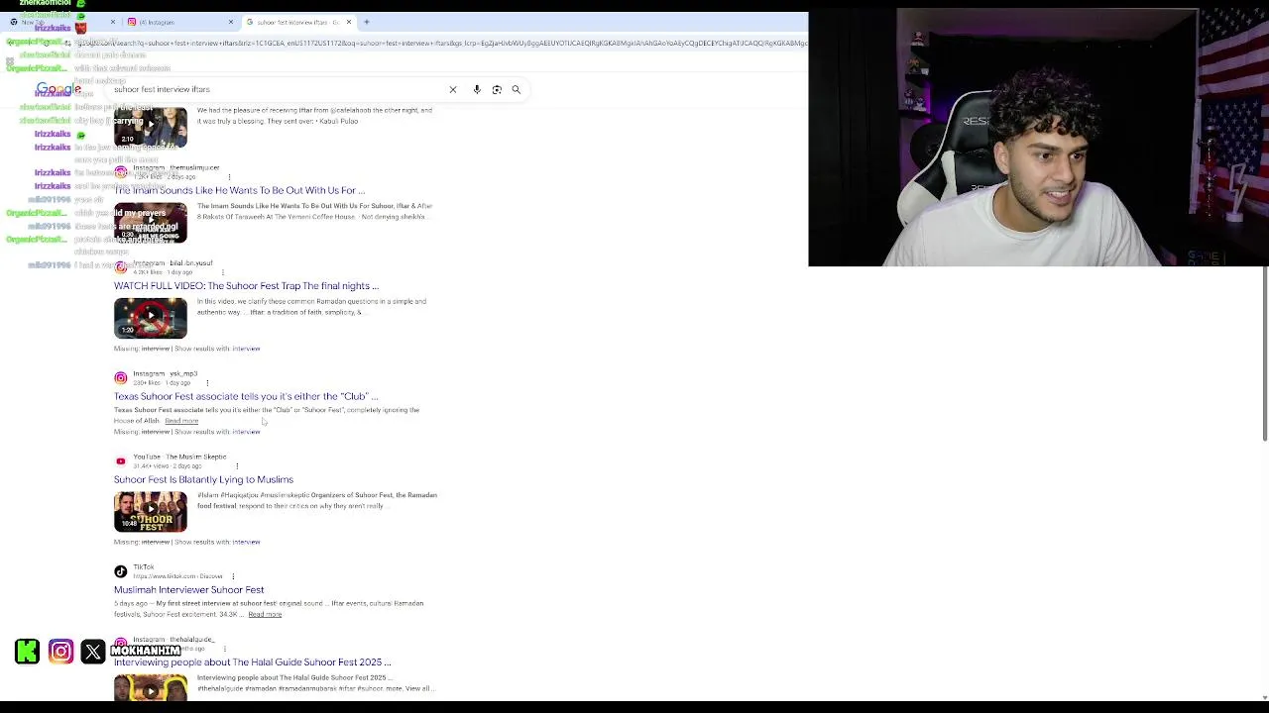Click the YouTube icon for The Muslim Skeptic
Viewport: 1269px width, 713px height.
click(x=121, y=461)
